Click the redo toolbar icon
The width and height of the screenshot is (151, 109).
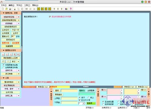click(x=34, y=9)
